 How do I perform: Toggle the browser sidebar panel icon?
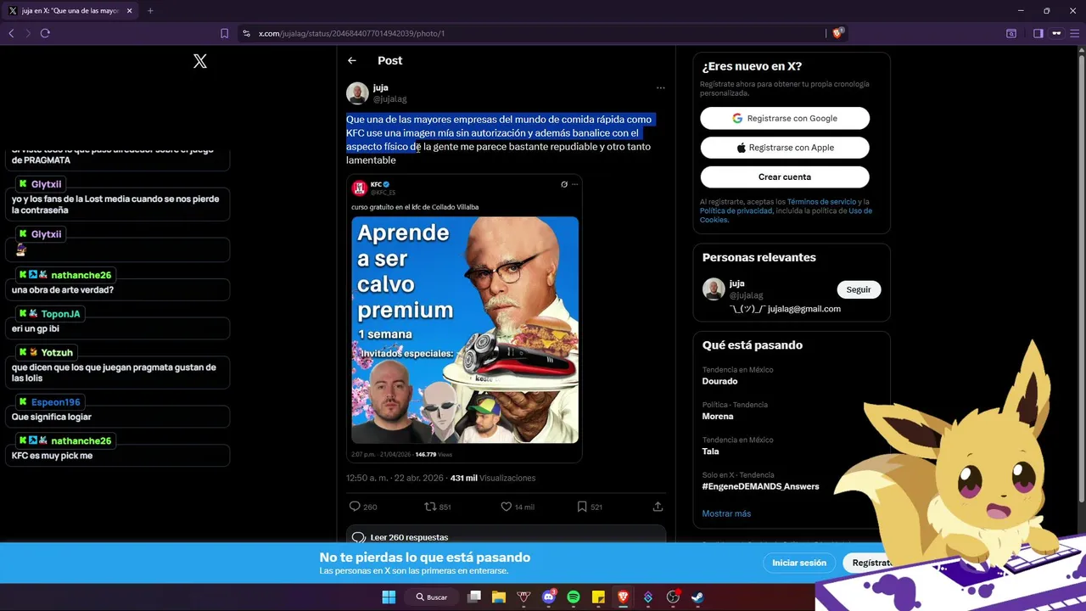(x=1038, y=33)
